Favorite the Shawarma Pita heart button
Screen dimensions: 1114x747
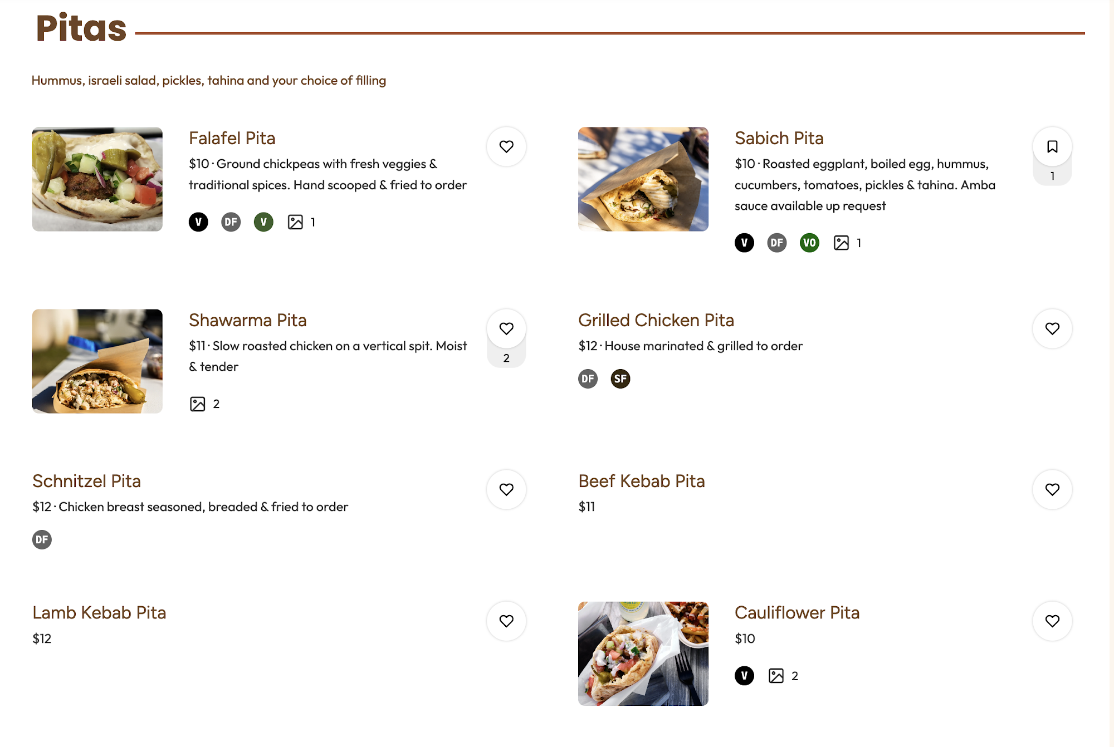tap(506, 328)
